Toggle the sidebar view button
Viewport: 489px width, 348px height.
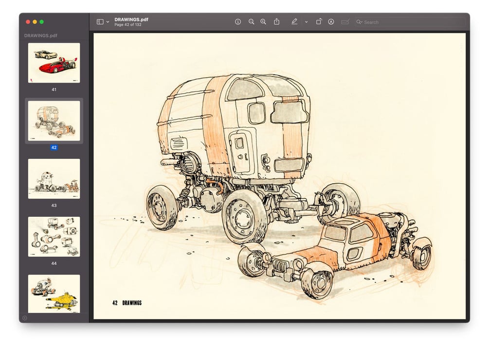(x=100, y=22)
